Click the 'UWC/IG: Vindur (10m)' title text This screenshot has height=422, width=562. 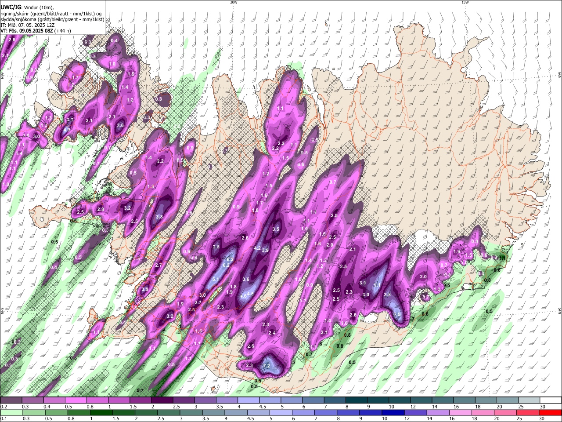[27, 7]
